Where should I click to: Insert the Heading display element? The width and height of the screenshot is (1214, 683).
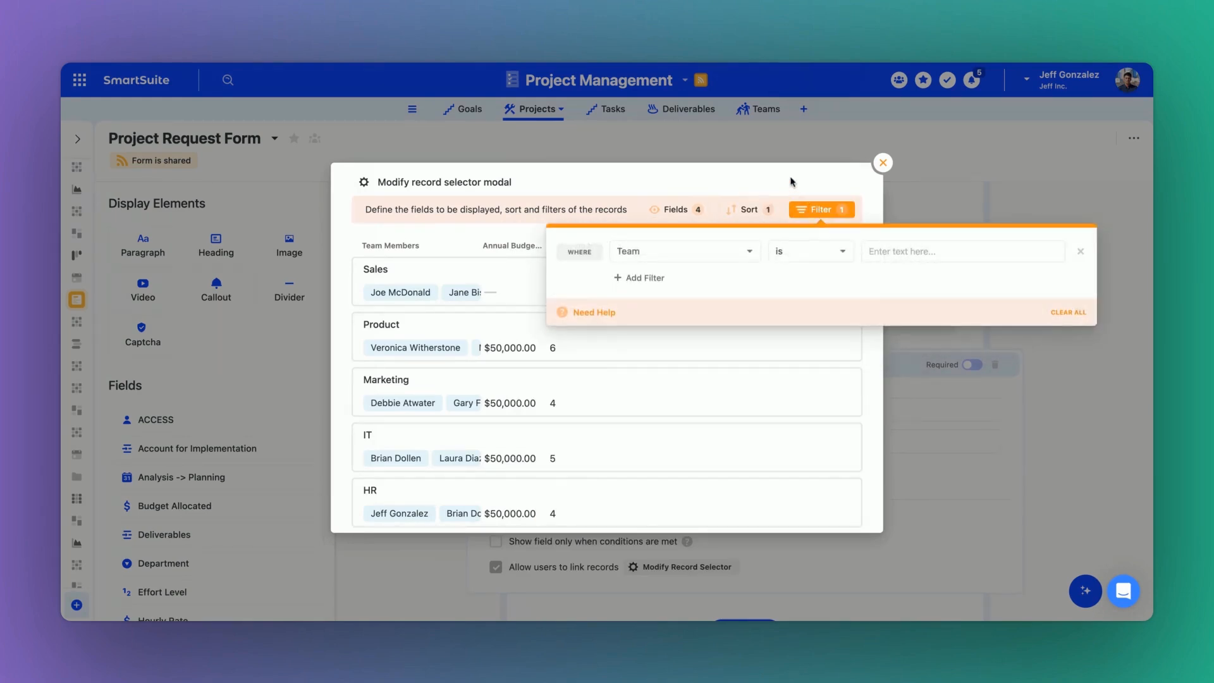(x=216, y=245)
